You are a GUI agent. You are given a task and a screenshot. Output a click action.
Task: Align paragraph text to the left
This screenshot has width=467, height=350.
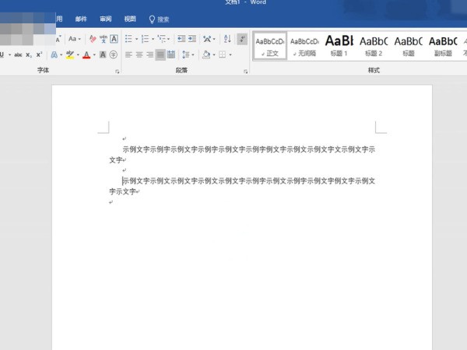[128, 54]
